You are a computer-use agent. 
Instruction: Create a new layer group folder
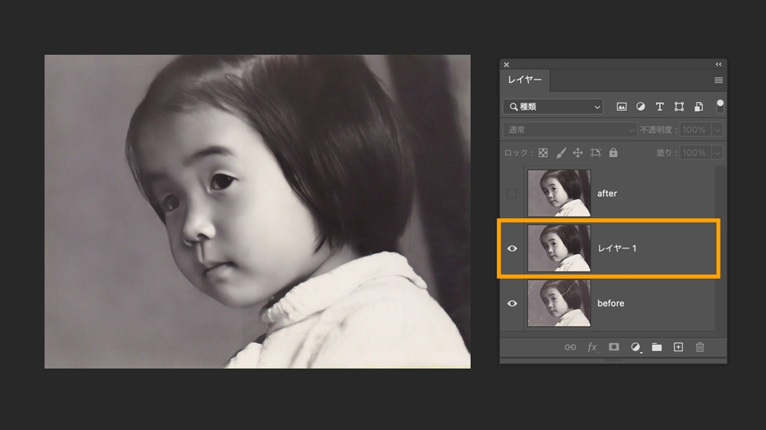tap(657, 347)
